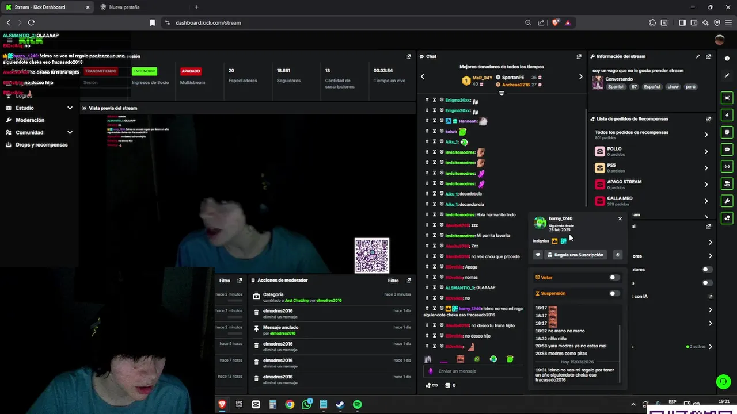The height and width of the screenshot is (414, 737).
Task: Expand the Estudio sidebar section
Action: (x=40, y=108)
